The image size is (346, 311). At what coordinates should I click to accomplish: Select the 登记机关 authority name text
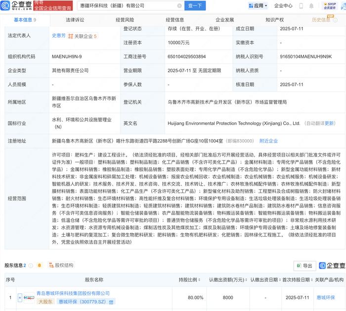pyautogui.click(x=227, y=102)
